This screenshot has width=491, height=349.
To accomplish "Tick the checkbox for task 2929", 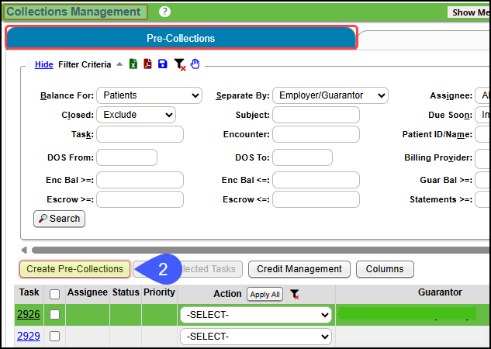I will (54, 337).
